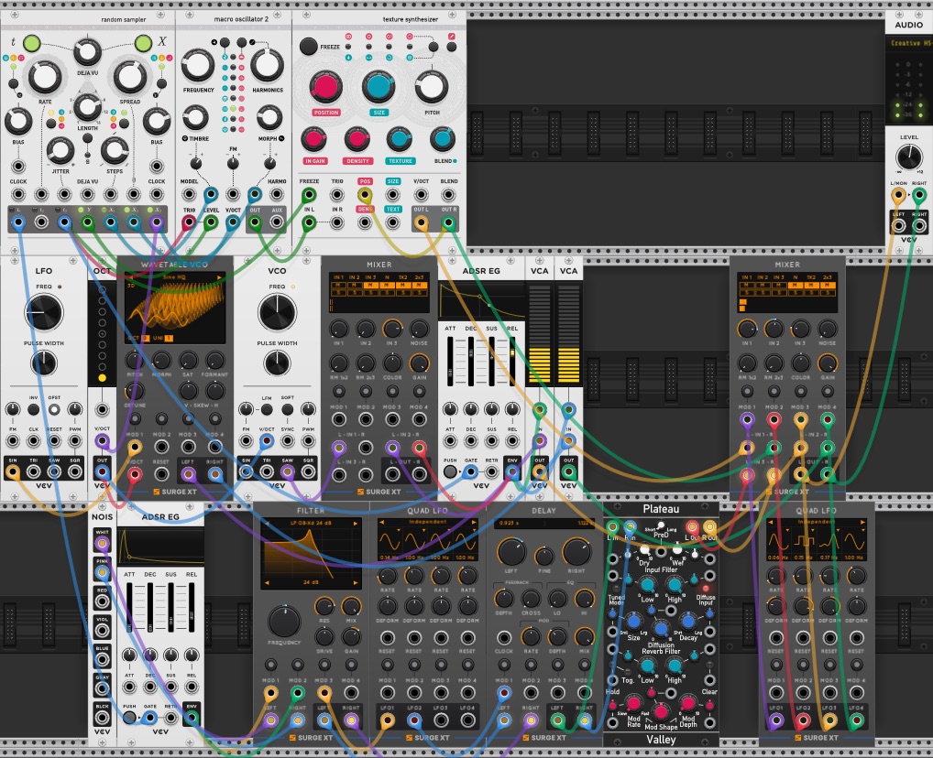Click the RES knob on Filter module
The width and height of the screenshot is (933, 758).
pyautogui.click(x=324, y=606)
